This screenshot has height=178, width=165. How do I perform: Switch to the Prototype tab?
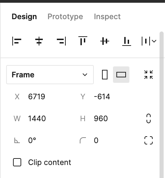click(65, 17)
